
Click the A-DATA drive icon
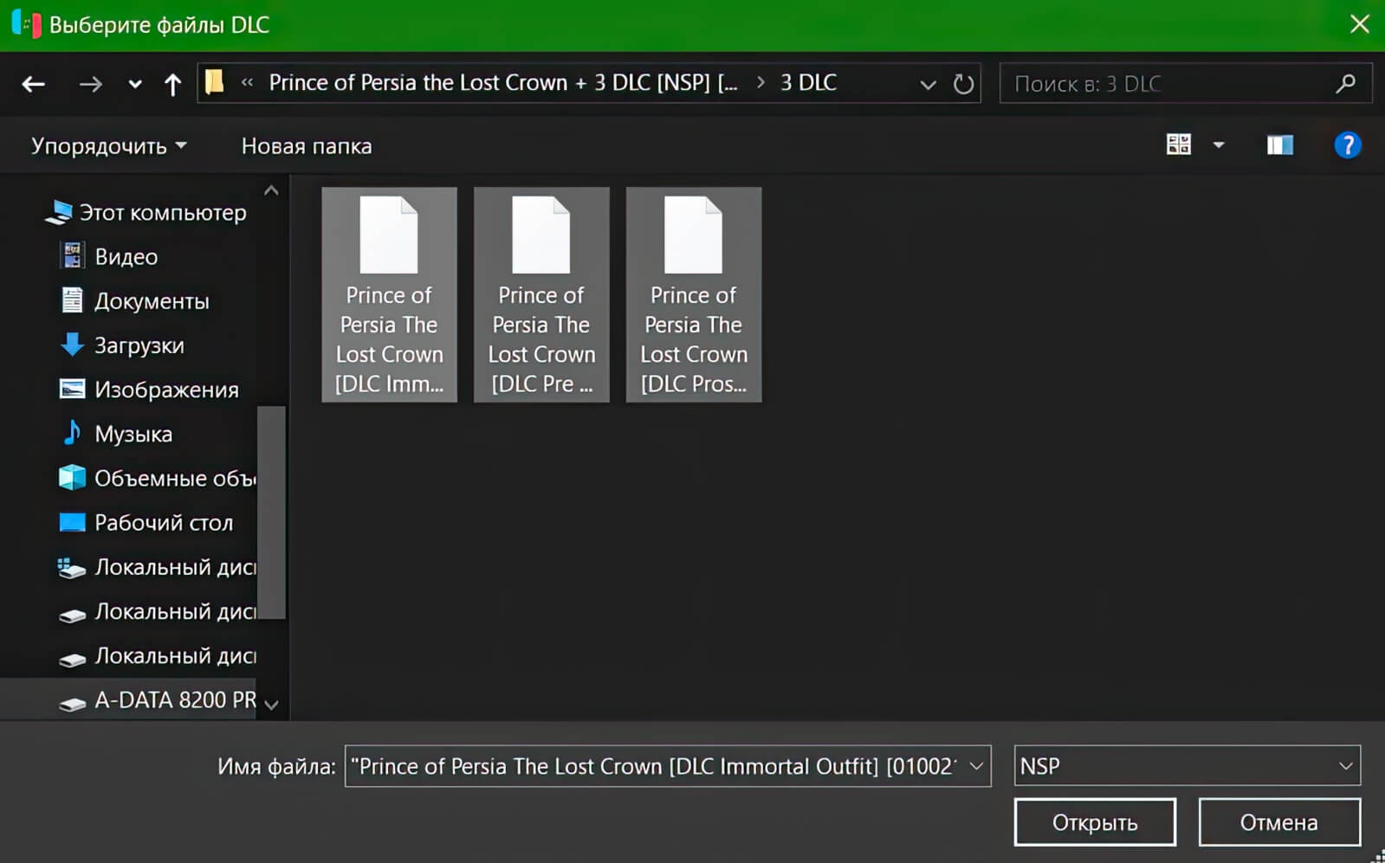tap(72, 704)
